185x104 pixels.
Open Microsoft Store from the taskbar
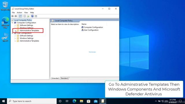pyautogui.click(x=88, y=101)
